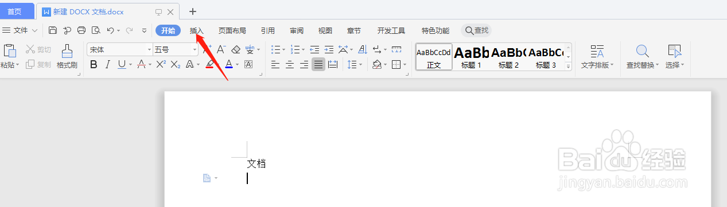The height and width of the screenshot is (207, 727).
Task: Click the paragraph layout icon beside the text cursor
Action: point(207,178)
